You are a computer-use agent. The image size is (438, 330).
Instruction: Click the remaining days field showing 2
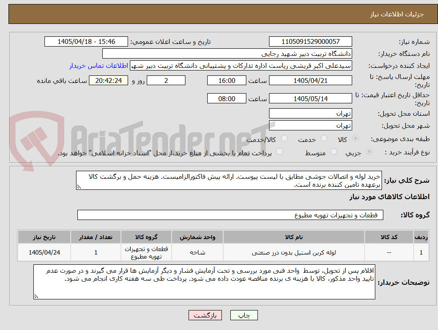[166, 81]
